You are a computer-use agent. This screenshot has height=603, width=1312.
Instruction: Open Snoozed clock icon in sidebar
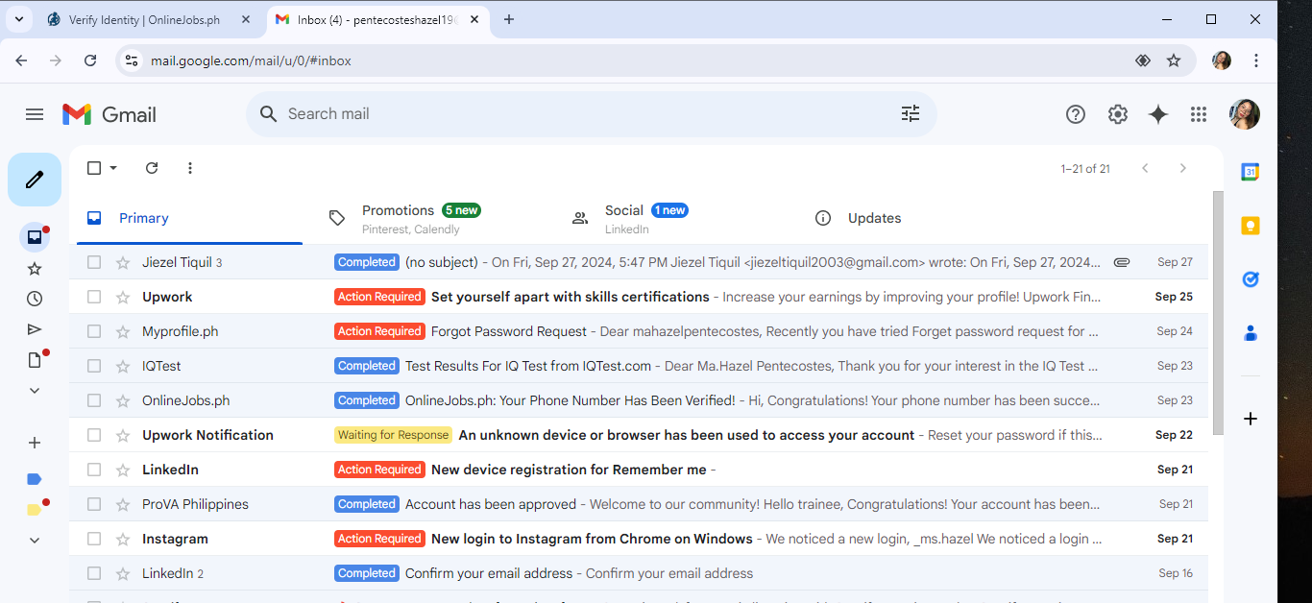pyautogui.click(x=35, y=299)
